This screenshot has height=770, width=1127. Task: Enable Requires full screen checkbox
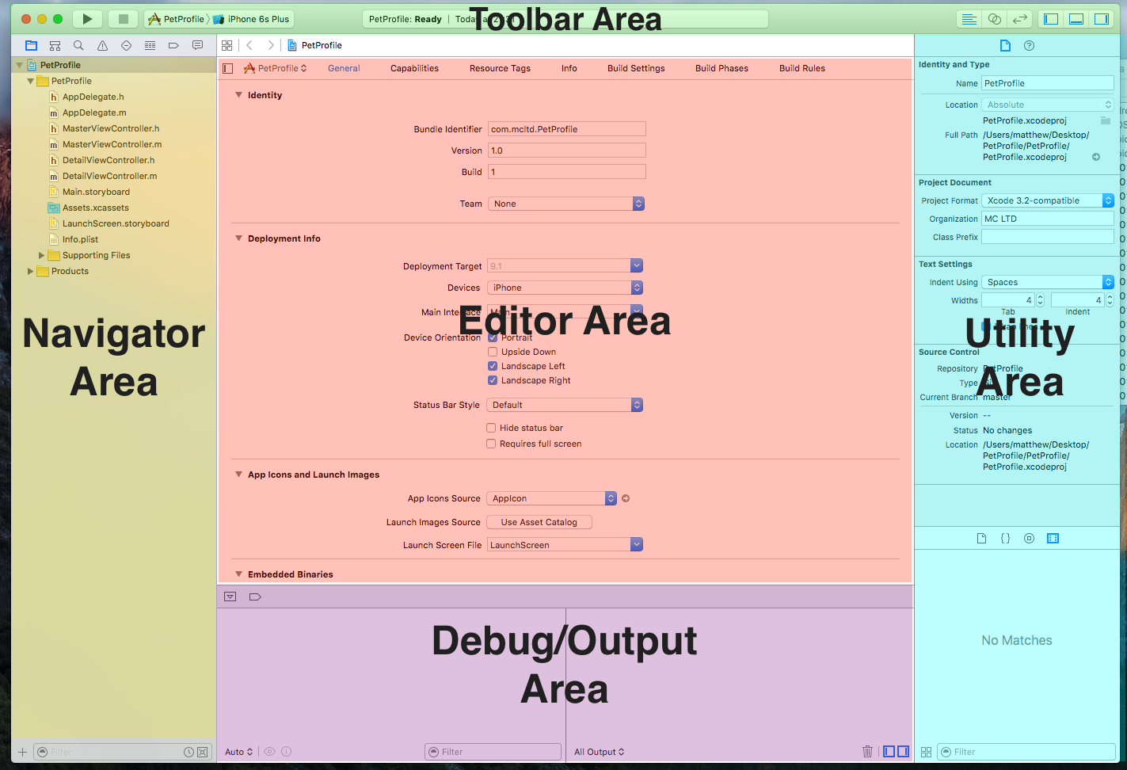(491, 444)
